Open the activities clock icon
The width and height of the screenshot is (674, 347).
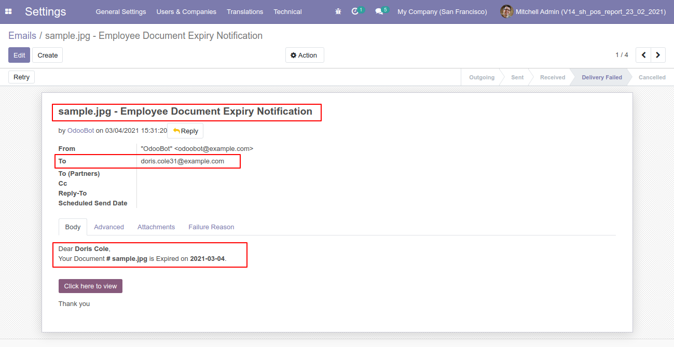pos(355,11)
